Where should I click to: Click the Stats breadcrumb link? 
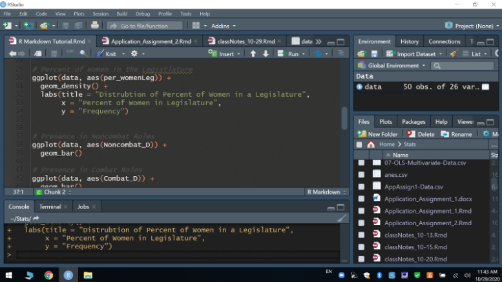410,144
